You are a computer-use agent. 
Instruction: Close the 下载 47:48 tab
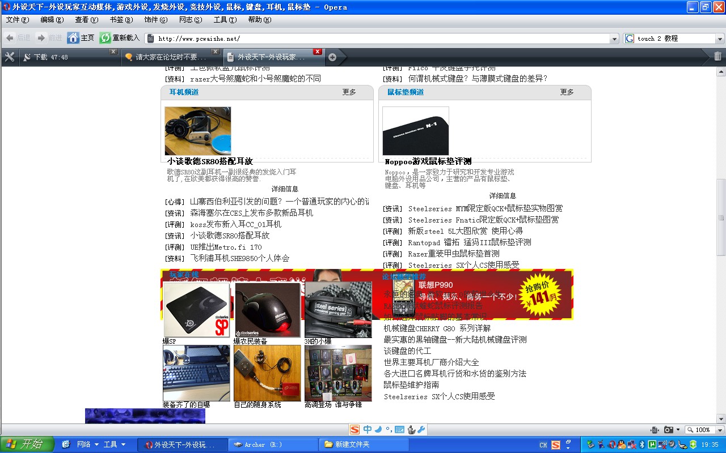(113, 52)
